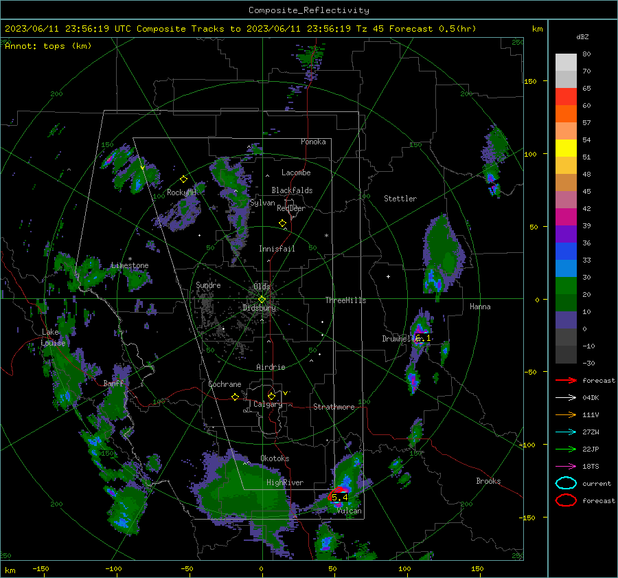The width and height of the screenshot is (618, 578).
Task: Click the yellow radar-site diamond at Didsbury
Action: coord(262,300)
